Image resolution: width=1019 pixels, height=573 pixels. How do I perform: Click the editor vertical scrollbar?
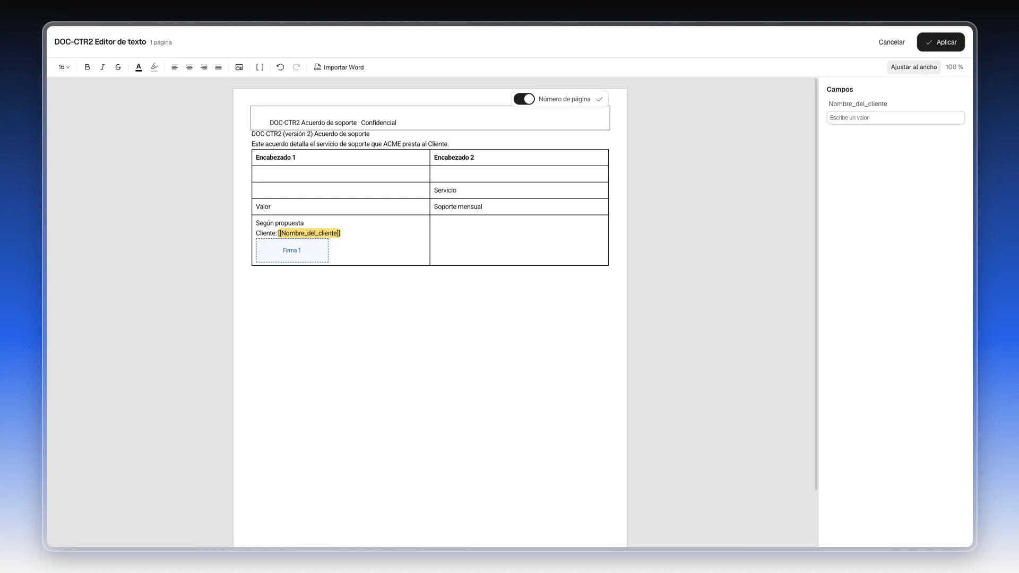click(816, 284)
